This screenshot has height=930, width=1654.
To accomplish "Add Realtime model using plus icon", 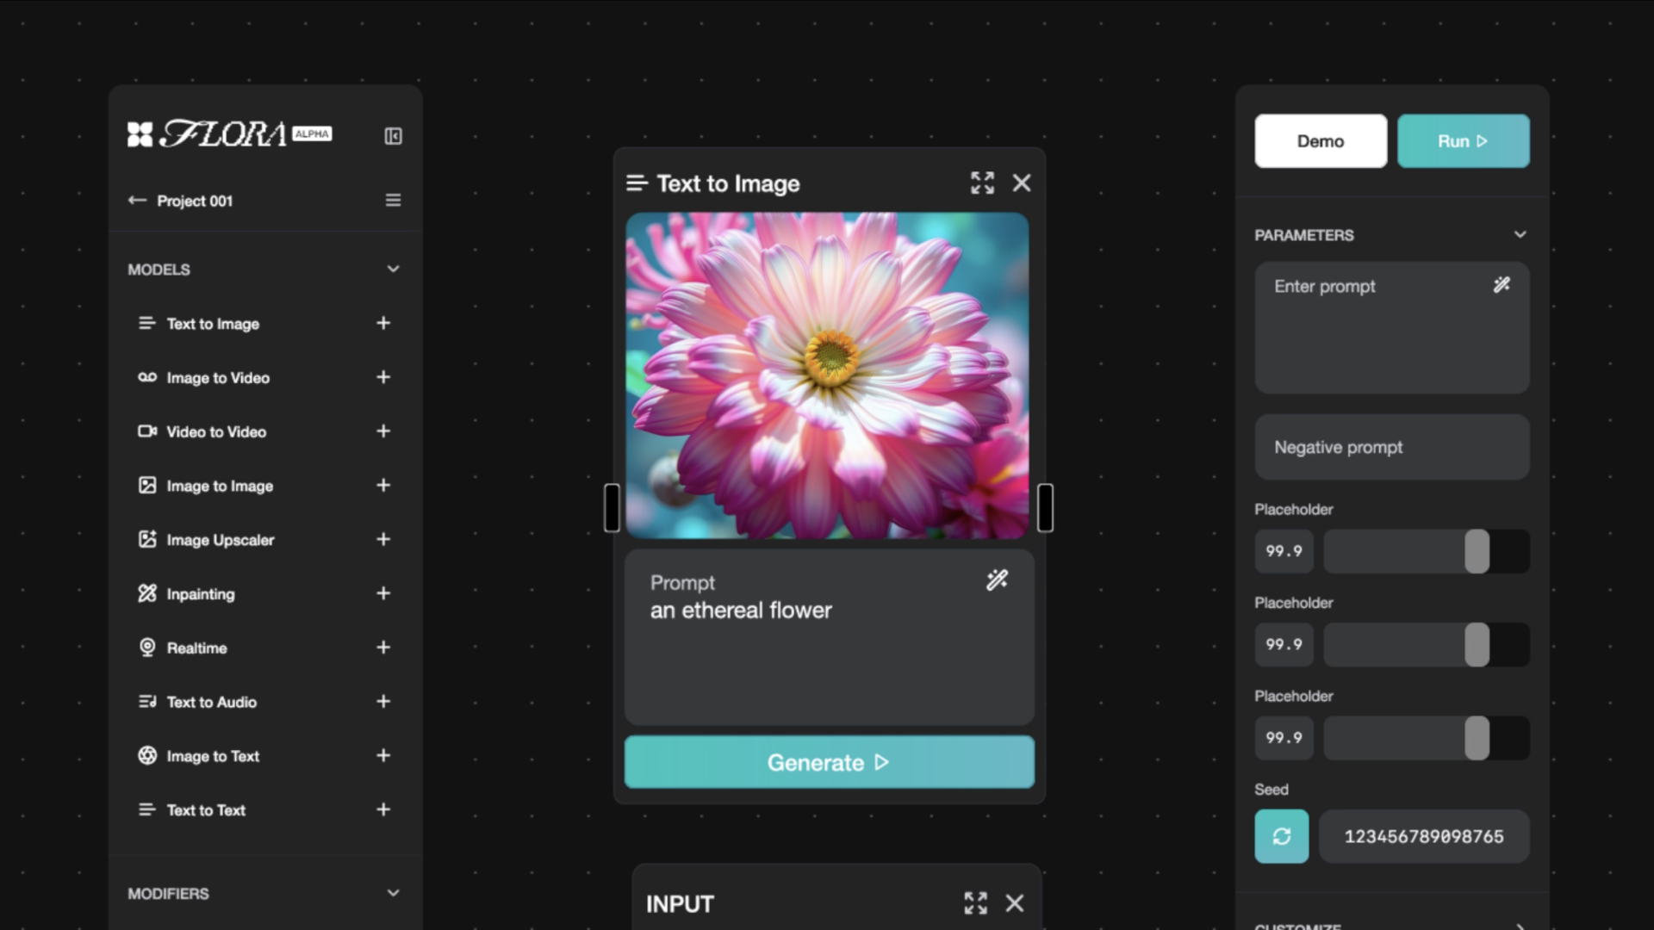I will pos(383,648).
